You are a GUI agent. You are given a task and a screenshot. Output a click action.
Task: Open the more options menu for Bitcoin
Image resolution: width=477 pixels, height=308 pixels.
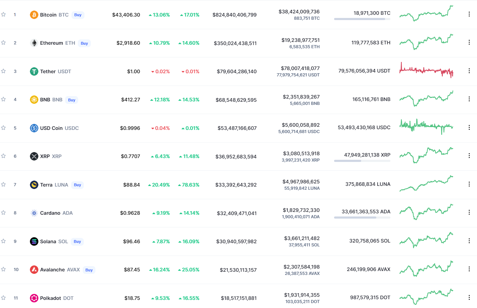tap(469, 14)
